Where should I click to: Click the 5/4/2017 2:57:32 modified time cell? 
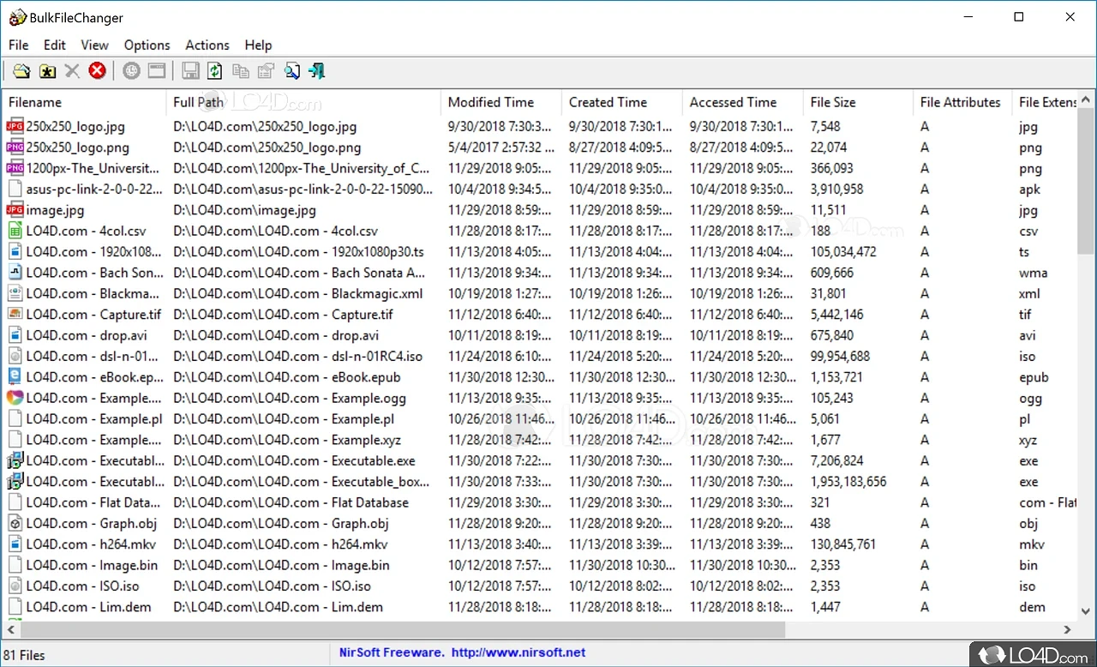(x=501, y=147)
